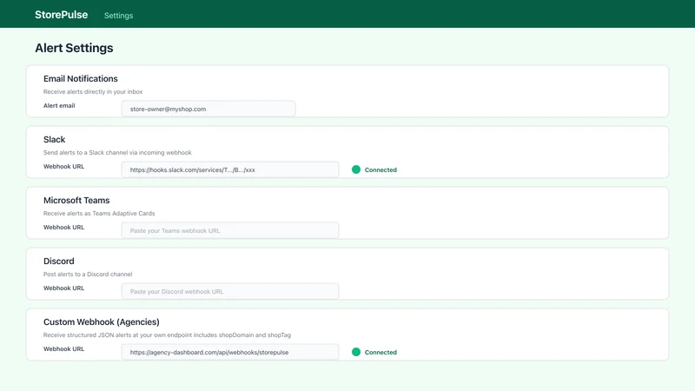The image size is (695, 391).
Task: Click "Receive alerts directly in your inbox" text
Action: pos(93,92)
